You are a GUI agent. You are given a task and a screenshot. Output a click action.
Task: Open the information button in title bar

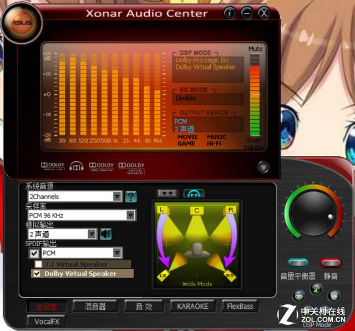230,13
